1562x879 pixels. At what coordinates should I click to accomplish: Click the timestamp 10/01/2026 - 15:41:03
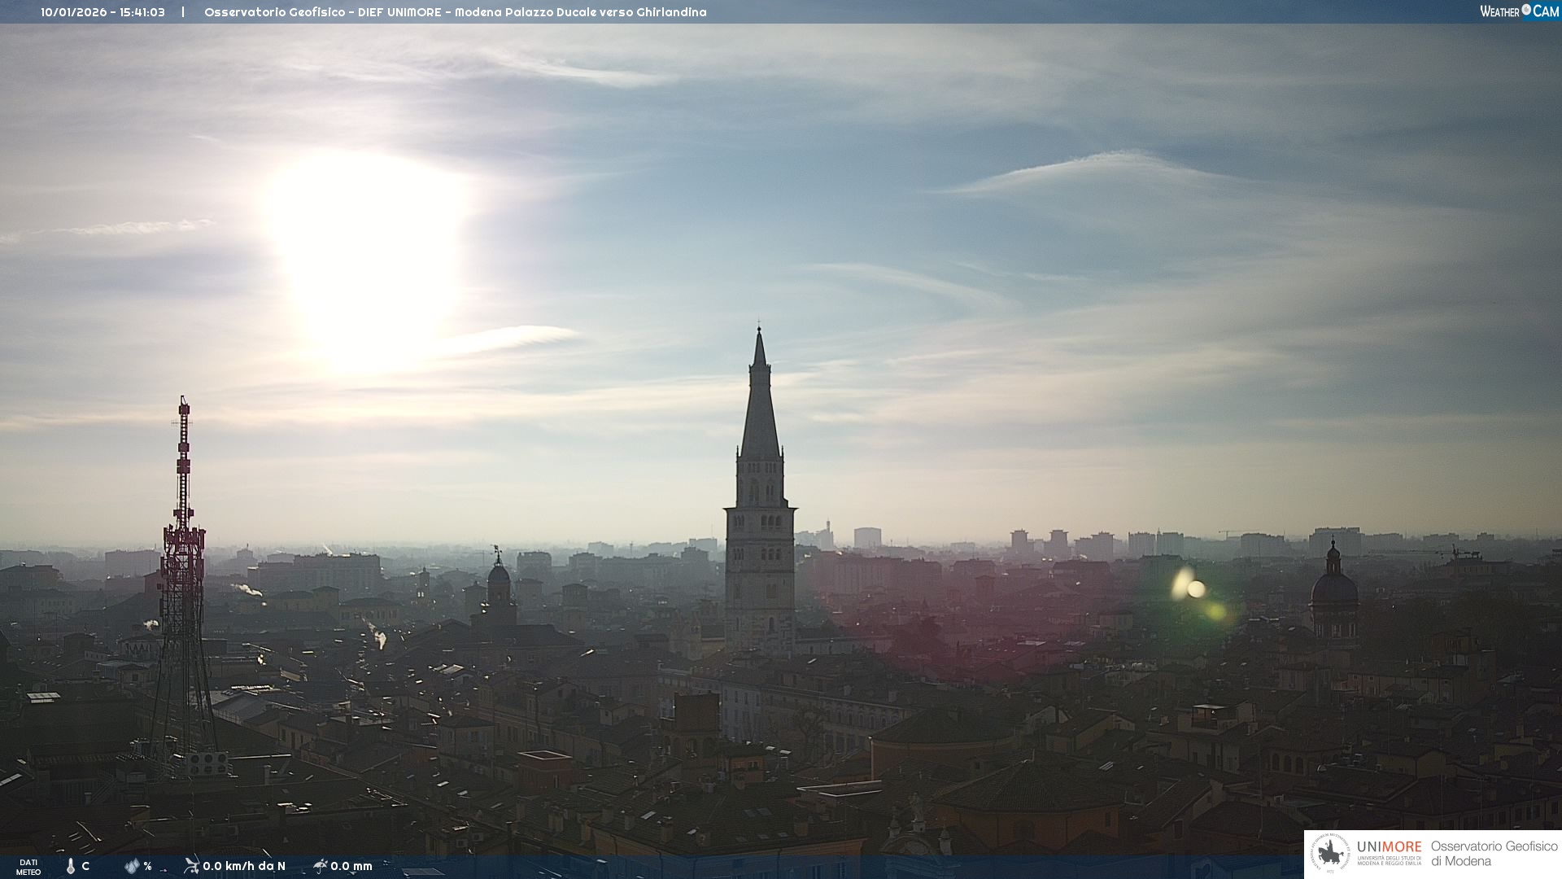tap(103, 12)
